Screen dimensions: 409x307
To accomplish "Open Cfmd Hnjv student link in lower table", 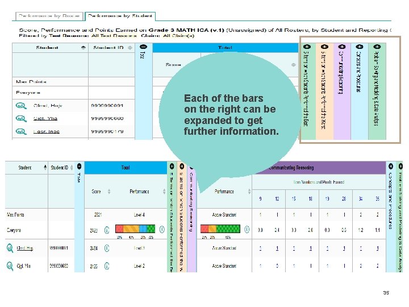I will point(25,248).
